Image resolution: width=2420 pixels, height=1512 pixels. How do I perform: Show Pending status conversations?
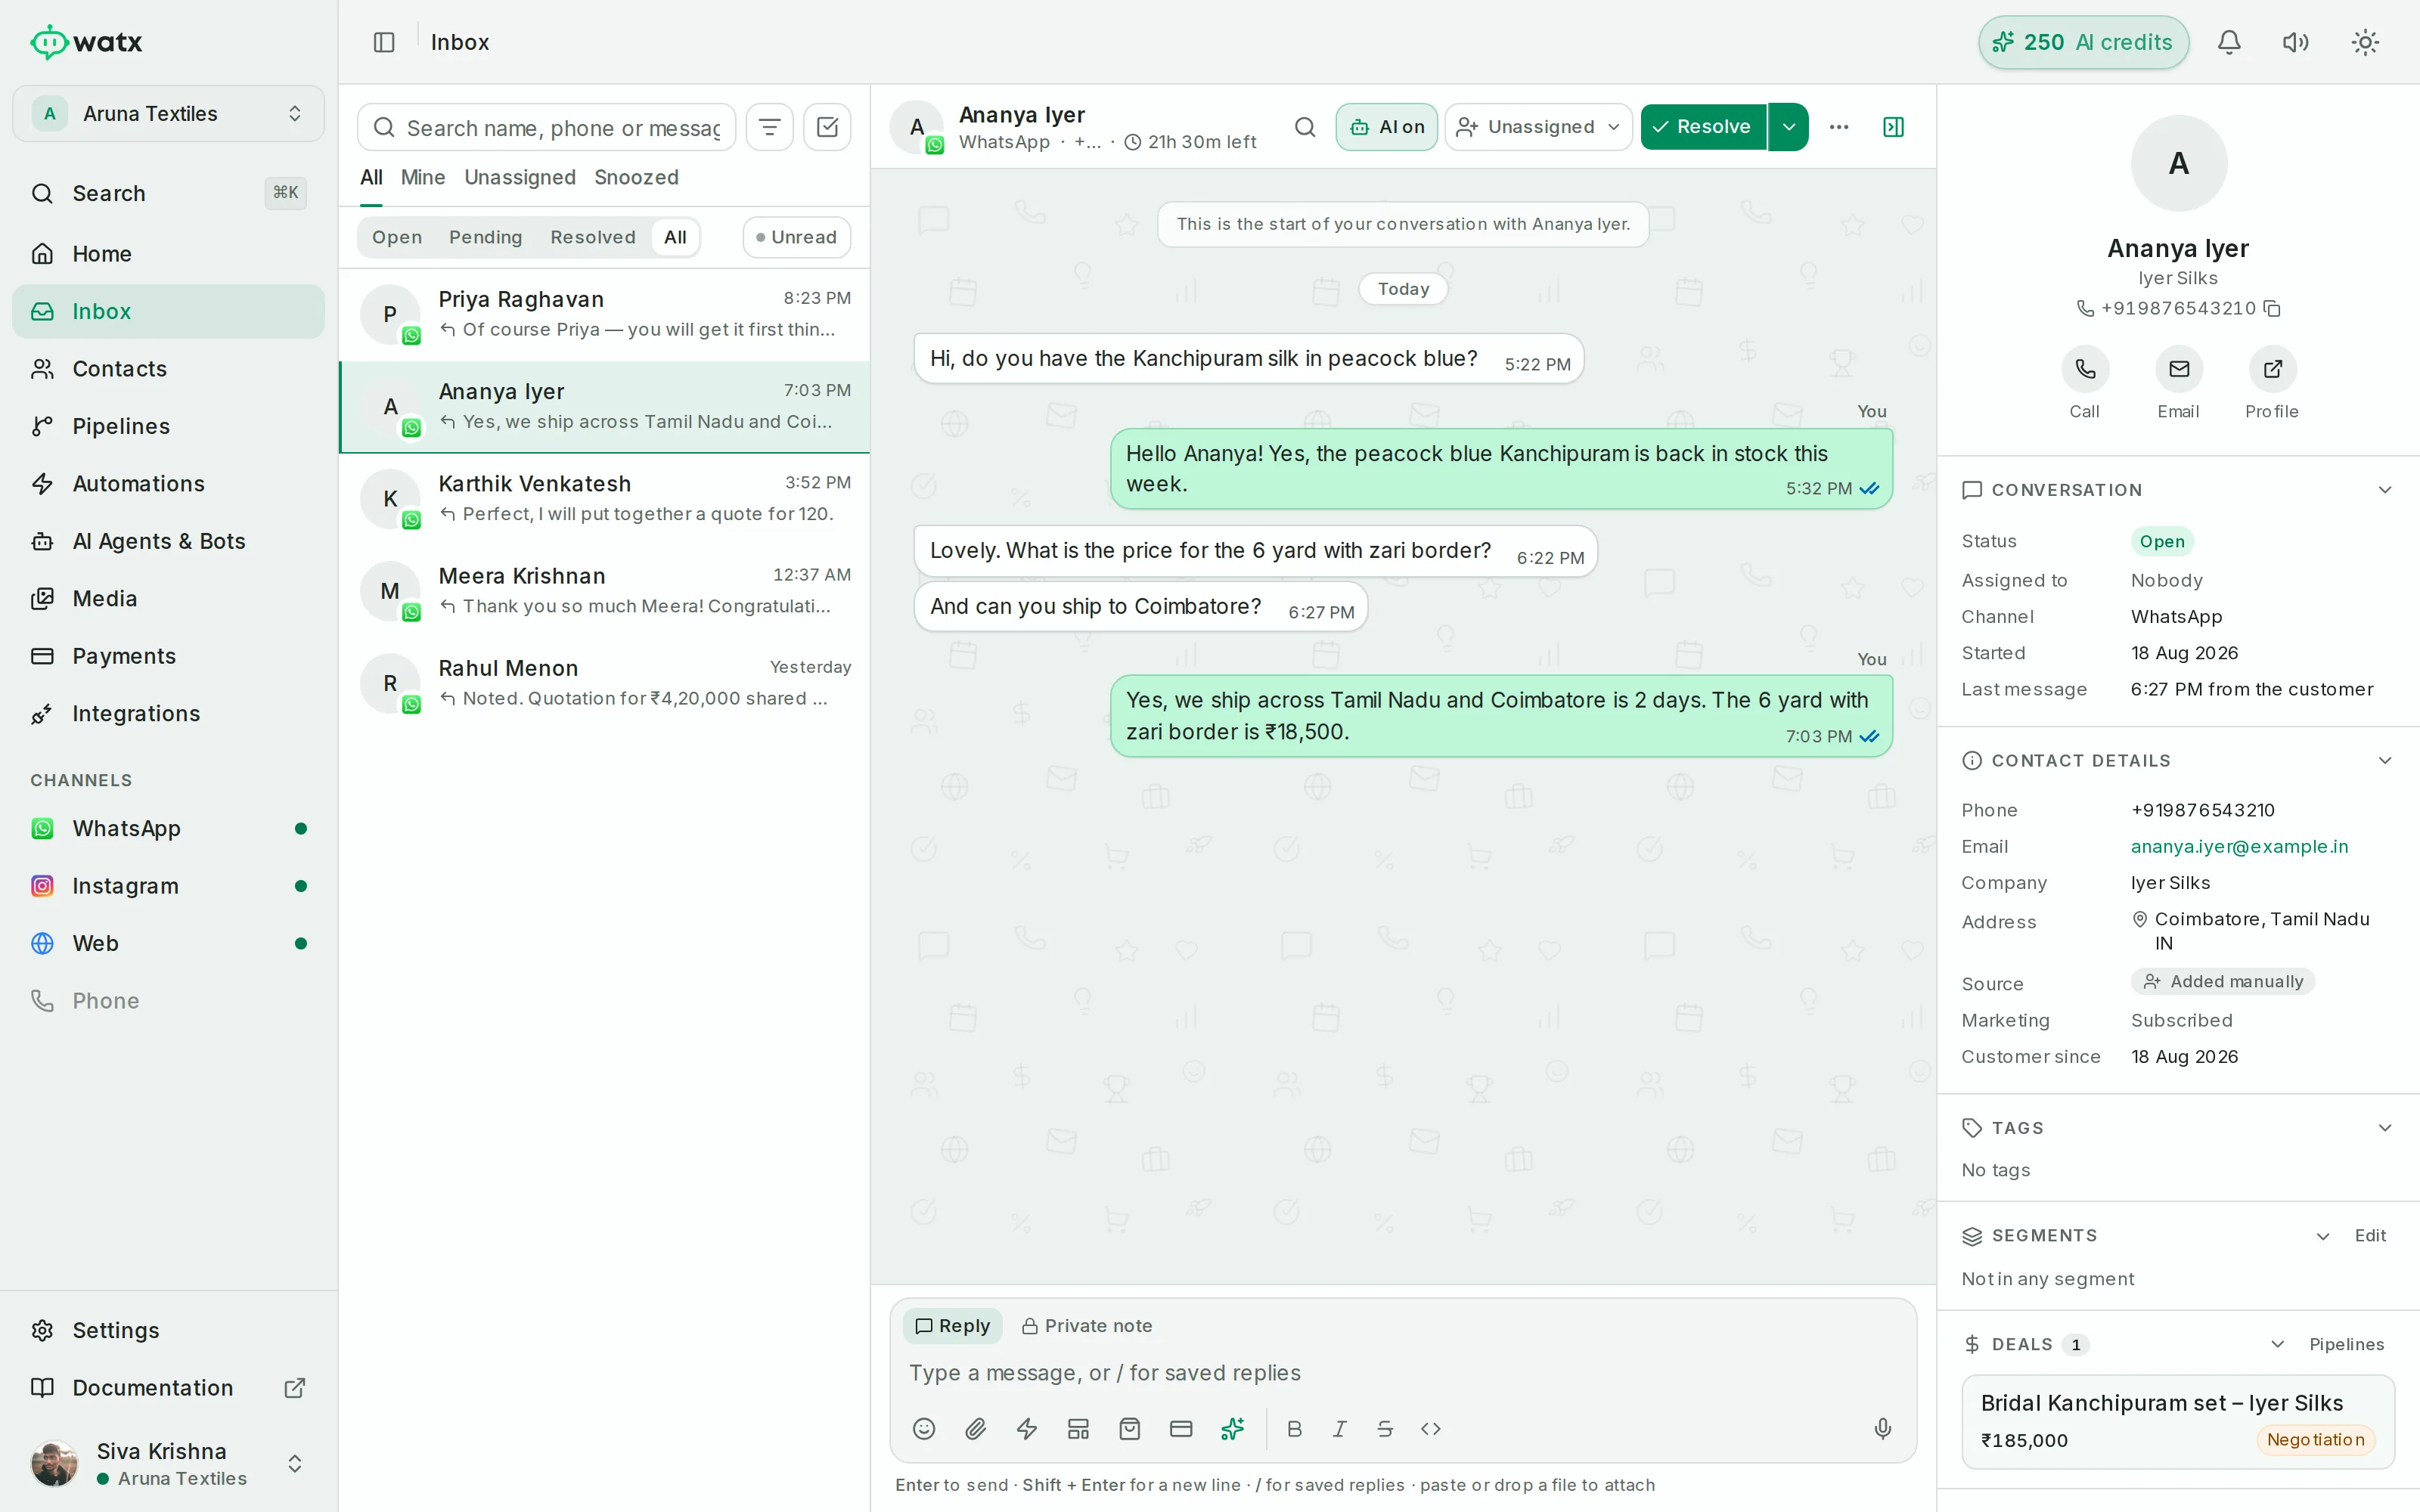pyautogui.click(x=485, y=237)
